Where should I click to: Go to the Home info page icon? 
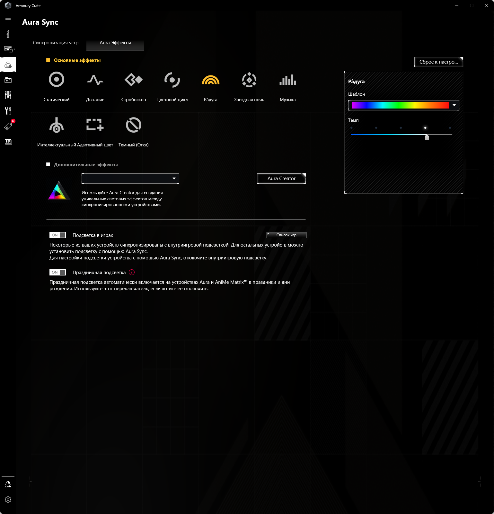pos(8,34)
